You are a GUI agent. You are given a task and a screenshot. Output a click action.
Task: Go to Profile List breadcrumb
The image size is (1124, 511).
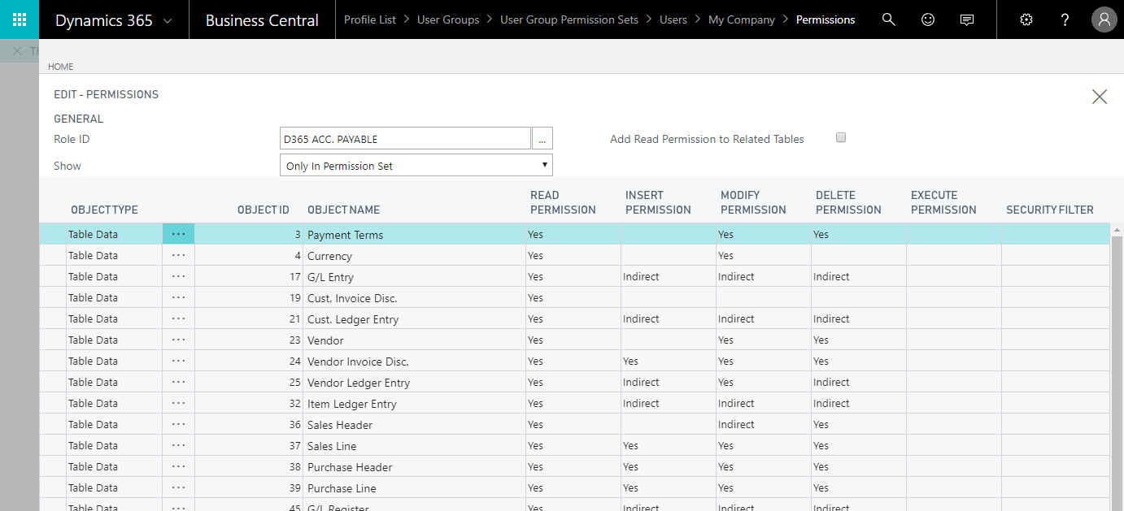coord(370,19)
